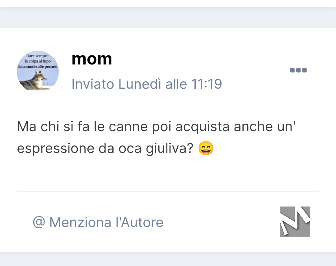
Task: Click the horizontal divider above Menziona l'Autore
Action: click(x=168, y=191)
